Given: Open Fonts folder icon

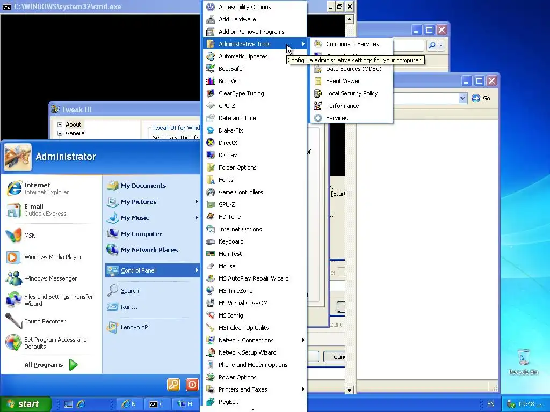Looking at the screenshot, I should tap(211, 180).
